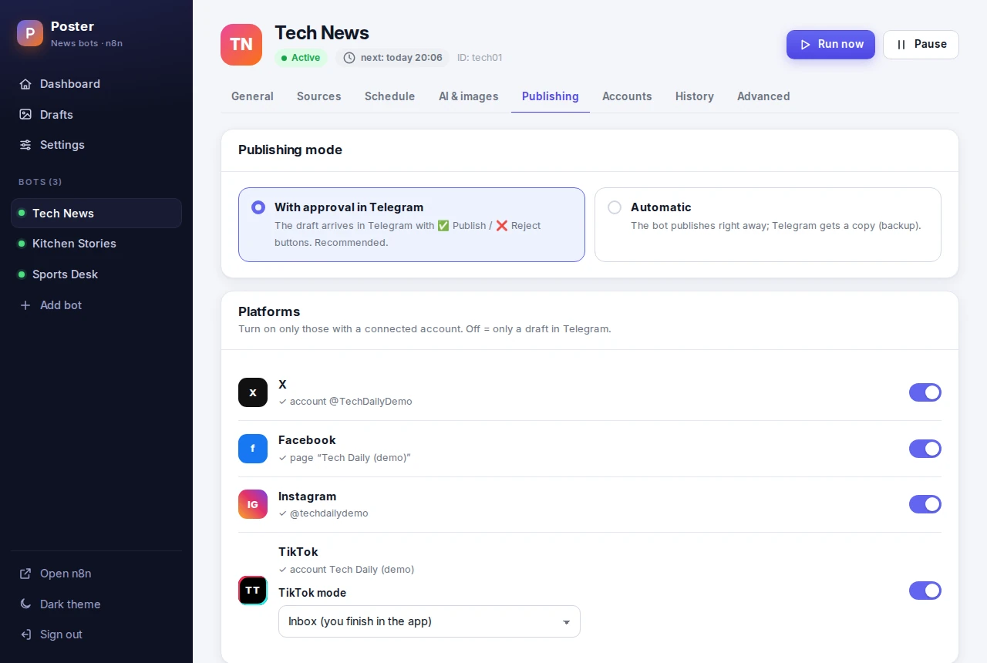The height and width of the screenshot is (663, 987).
Task: Click the TN bot avatar
Action: click(x=241, y=45)
